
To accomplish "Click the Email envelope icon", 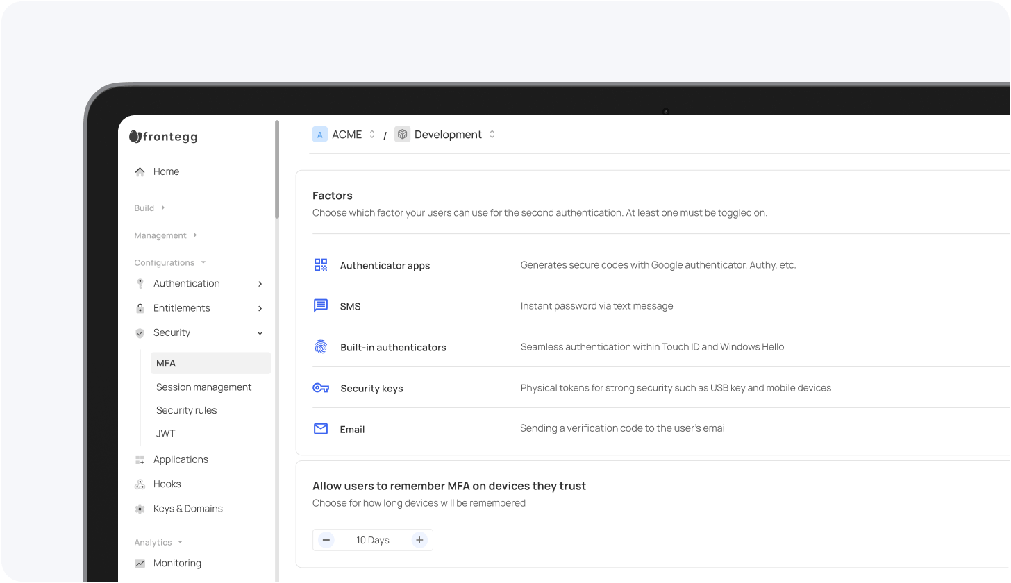I will pos(320,428).
